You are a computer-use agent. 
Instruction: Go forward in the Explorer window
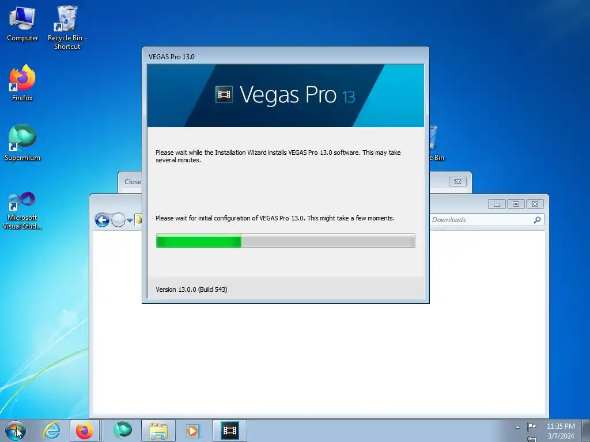118,220
